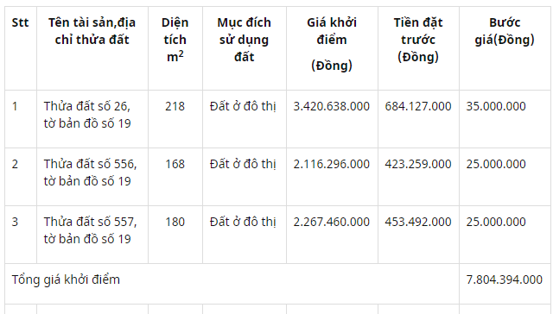Click the area value 218
This screenshot has width=553, height=314.
(x=175, y=106)
